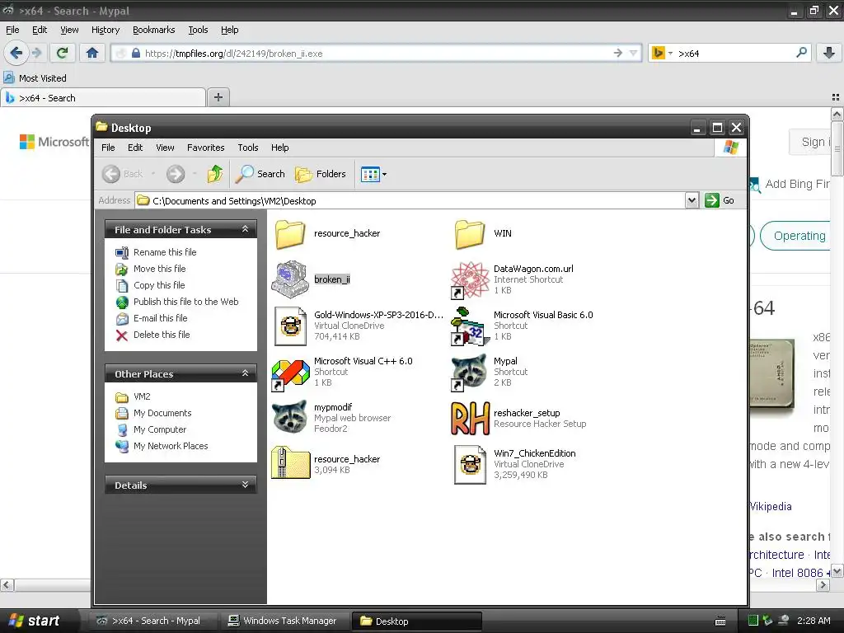This screenshot has height=633, width=844.
Task: Click the Explorer Forward arrow button
Action: tap(176, 174)
